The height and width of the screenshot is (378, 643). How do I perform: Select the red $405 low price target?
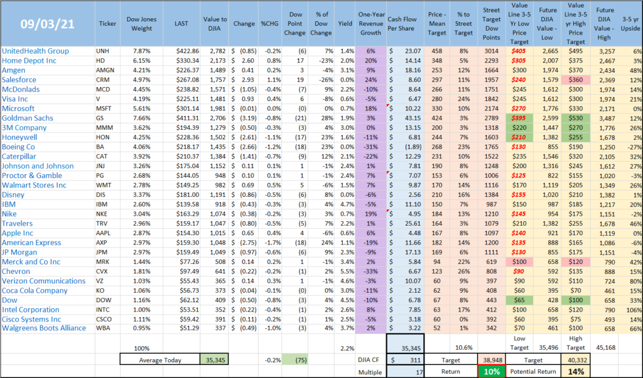pyautogui.click(x=519, y=51)
